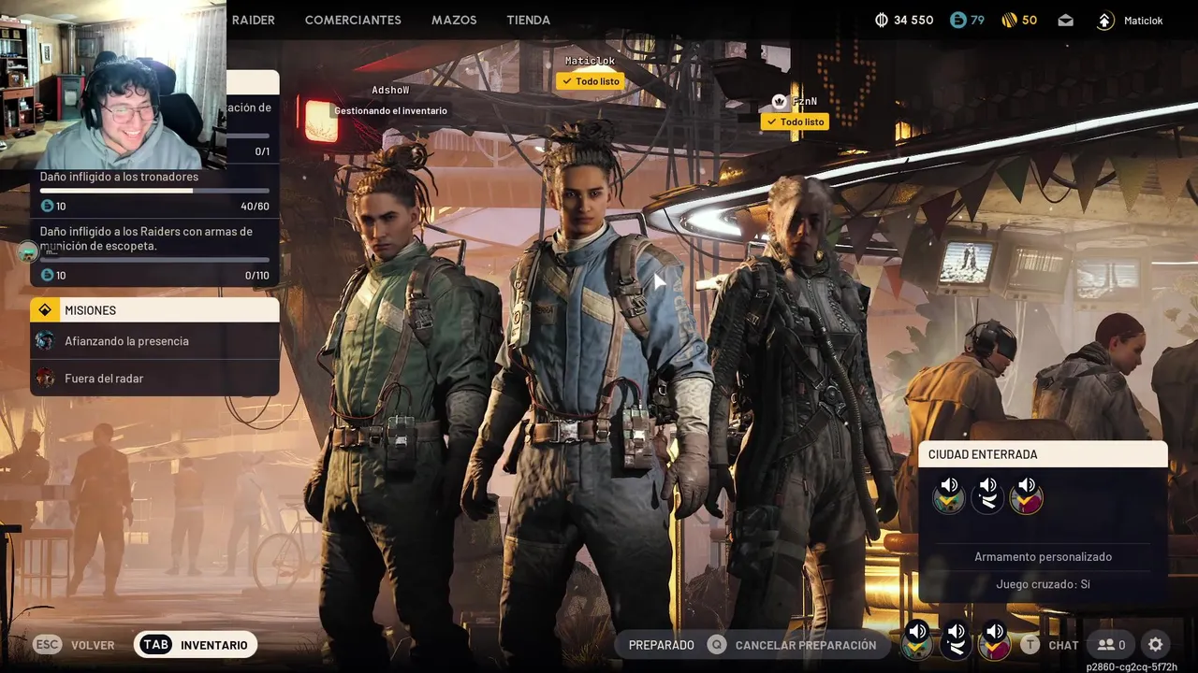The image size is (1198, 673).
Task: Click the Afianzando la presencia mission icon
Action: click(45, 341)
